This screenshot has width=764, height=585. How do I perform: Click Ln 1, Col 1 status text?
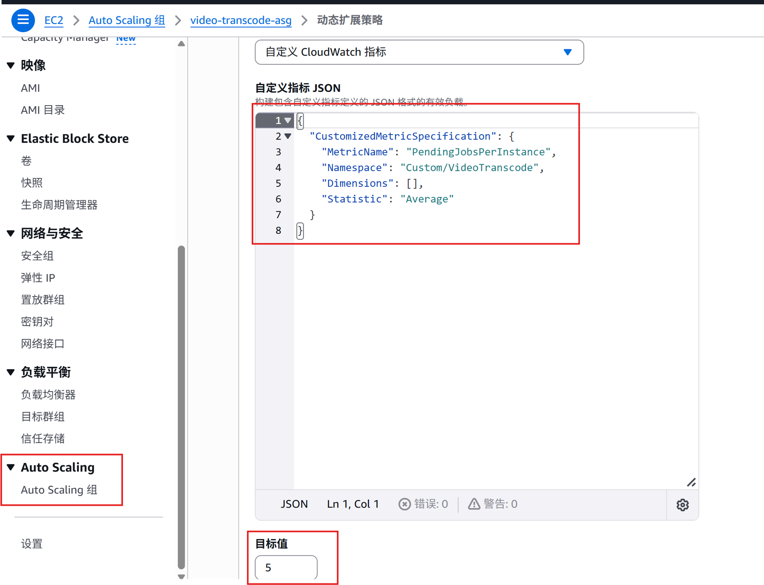pyautogui.click(x=353, y=504)
